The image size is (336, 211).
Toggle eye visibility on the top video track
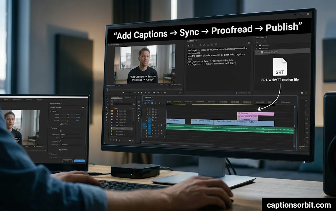tap(156, 109)
